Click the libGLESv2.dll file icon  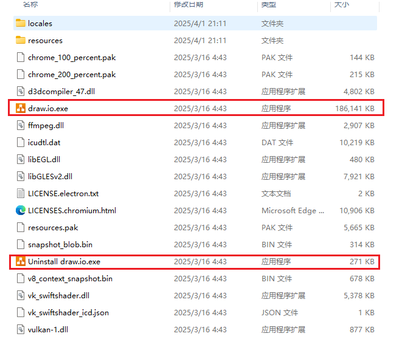click(21, 176)
